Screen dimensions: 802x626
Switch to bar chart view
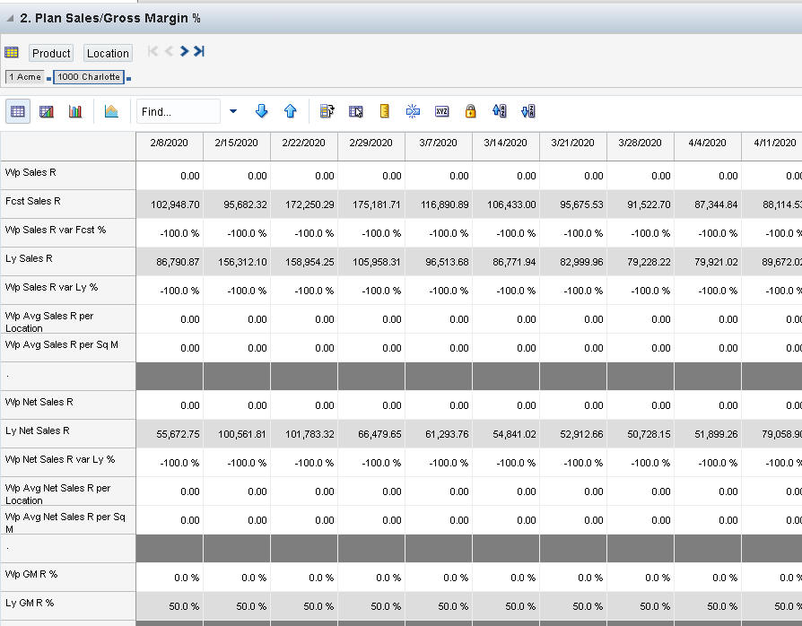click(x=75, y=111)
